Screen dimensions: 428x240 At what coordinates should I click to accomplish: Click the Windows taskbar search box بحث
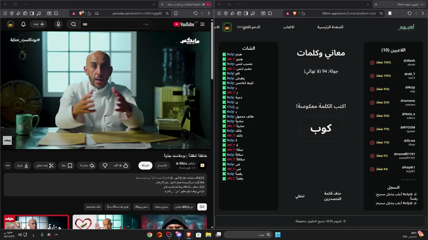point(248,235)
